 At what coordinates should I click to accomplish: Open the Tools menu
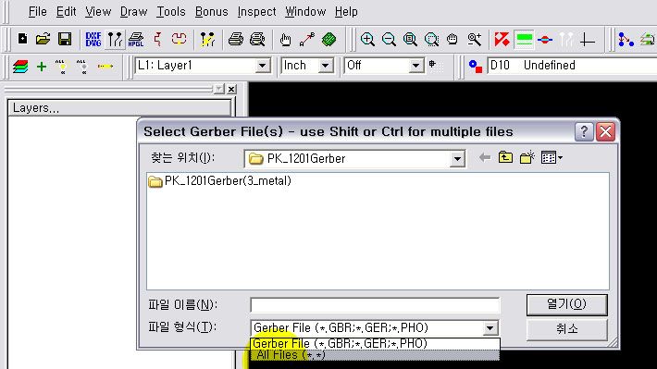171,12
